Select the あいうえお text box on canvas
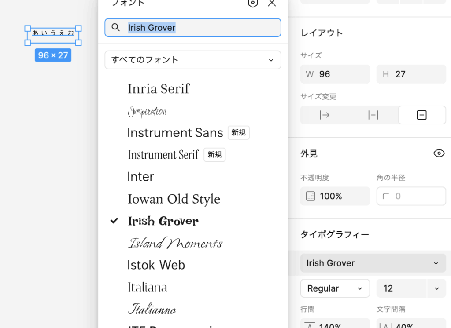Viewport: 451px width, 328px height. click(x=53, y=33)
